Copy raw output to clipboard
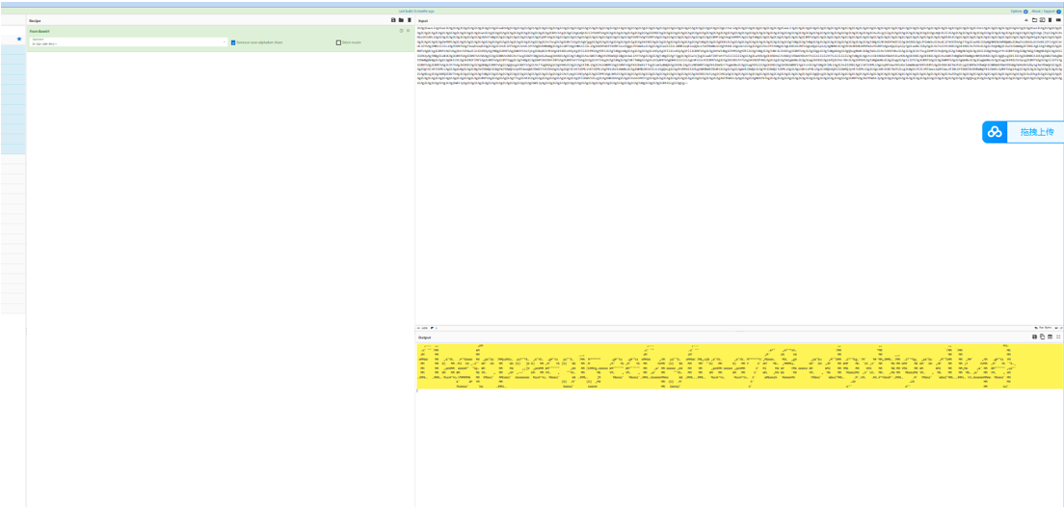 click(1042, 337)
